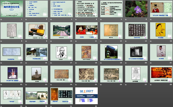Viewport: 173px width, 107px height.
Task: Open slide 23 with the stone statue outdoors
Action: [37, 74]
